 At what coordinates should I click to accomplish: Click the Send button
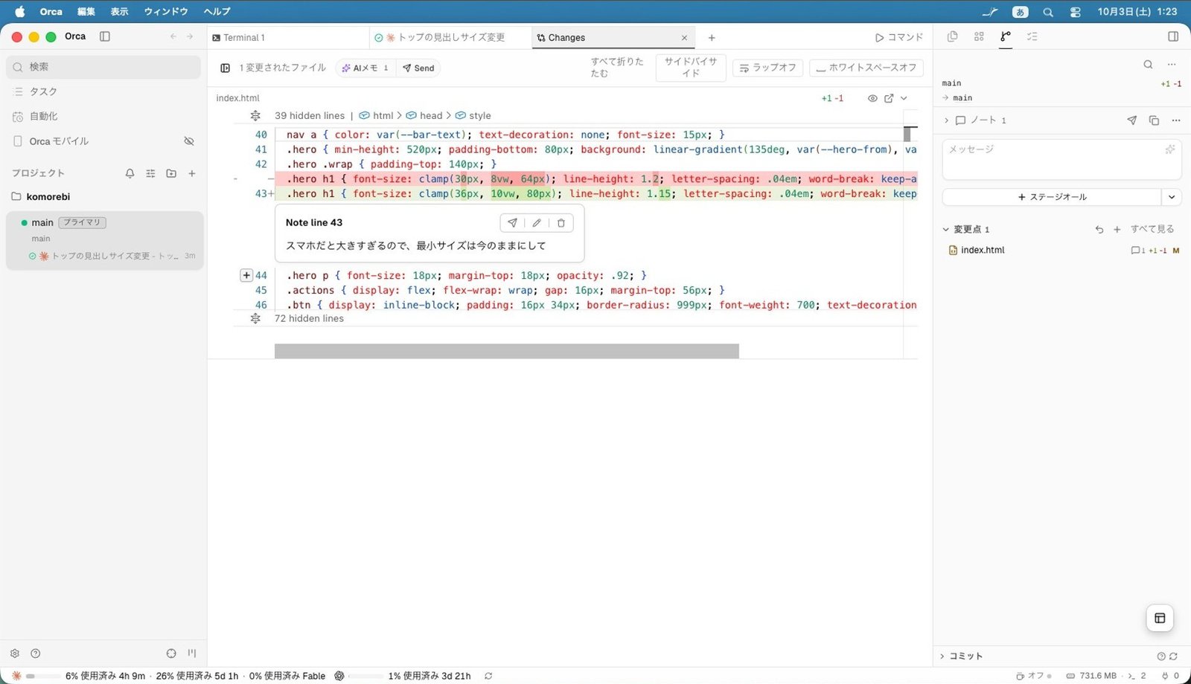[418, 68]
